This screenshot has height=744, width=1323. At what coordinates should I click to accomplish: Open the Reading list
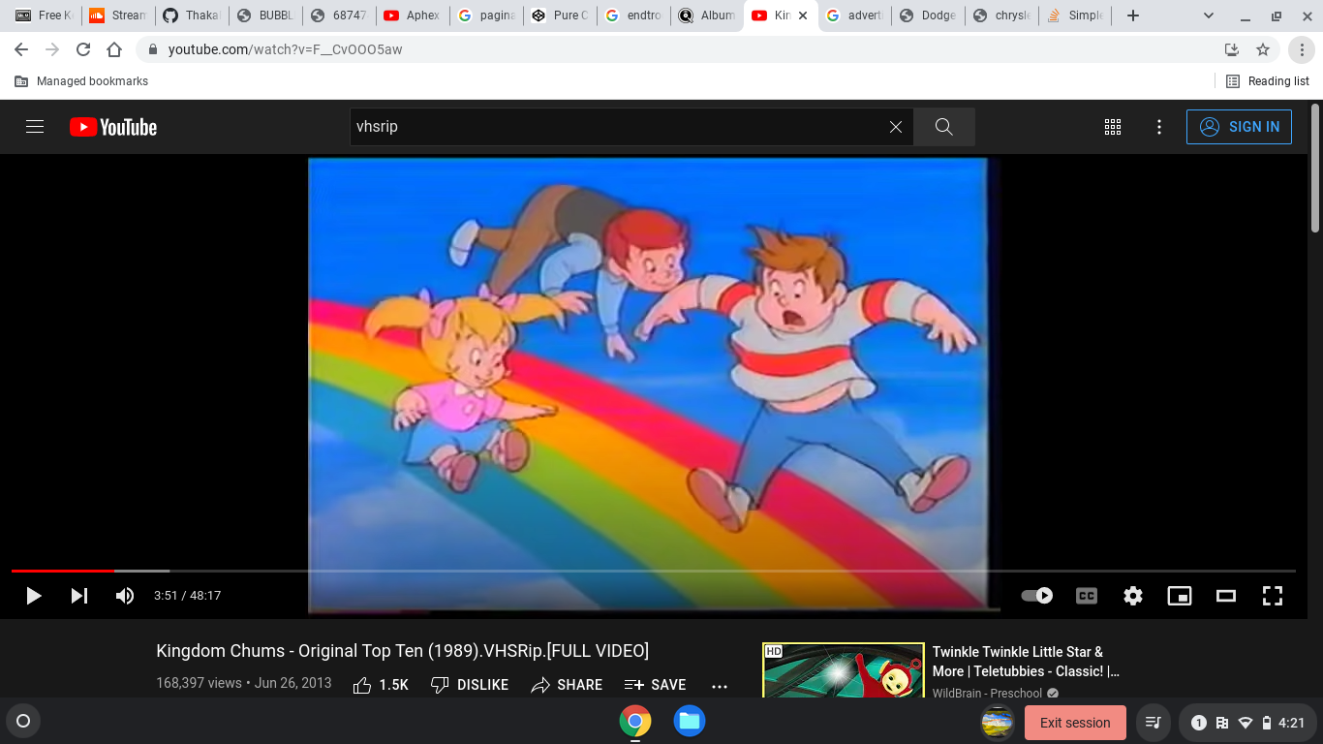click(1268, 81)
